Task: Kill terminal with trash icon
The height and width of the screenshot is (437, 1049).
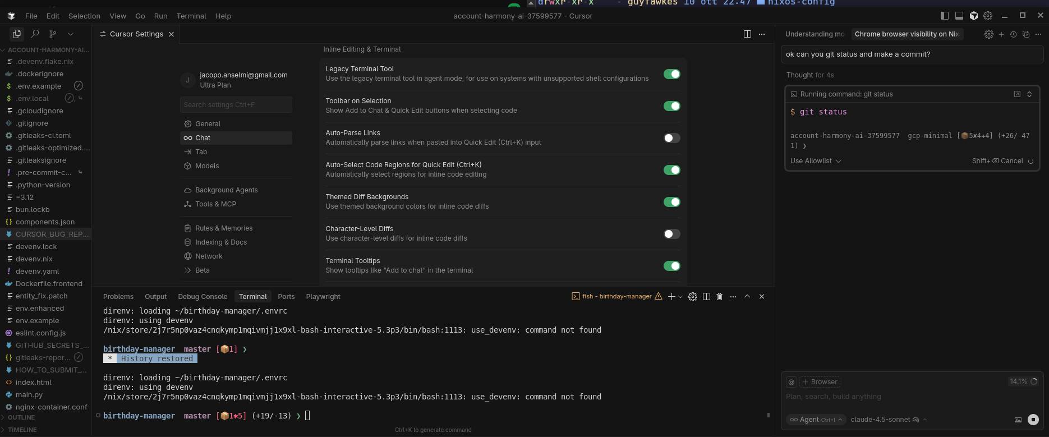Action: click(720, 297)
